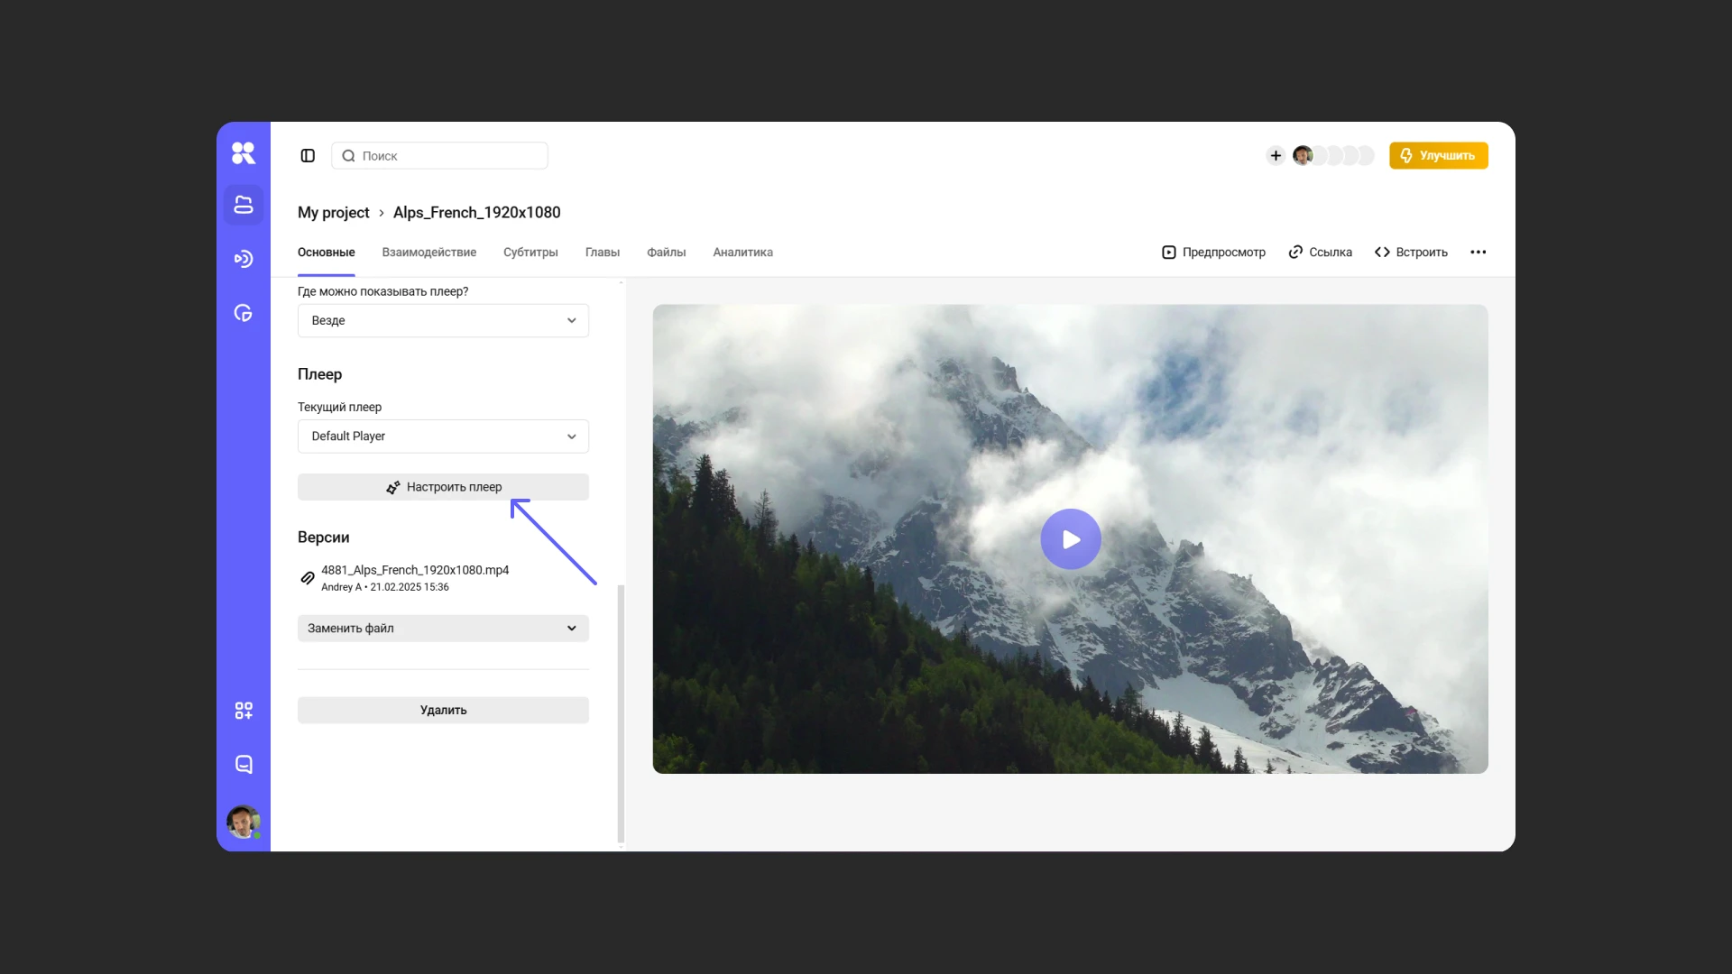Click the plus icon to add member
The height and width of the screenshot is (974, 1732).
(x=1276, y=156)
